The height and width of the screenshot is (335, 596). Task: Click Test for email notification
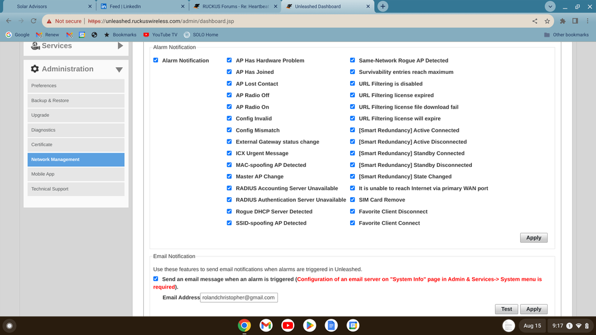point(507,309)
